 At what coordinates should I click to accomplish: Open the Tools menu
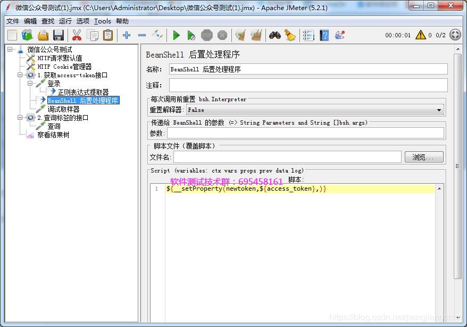(x=103, y=21)
